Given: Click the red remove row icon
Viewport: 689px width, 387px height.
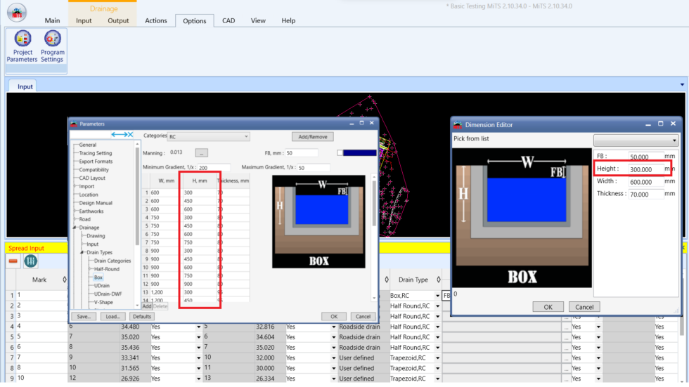Looking at the screenshot, I should click(13, 261).
